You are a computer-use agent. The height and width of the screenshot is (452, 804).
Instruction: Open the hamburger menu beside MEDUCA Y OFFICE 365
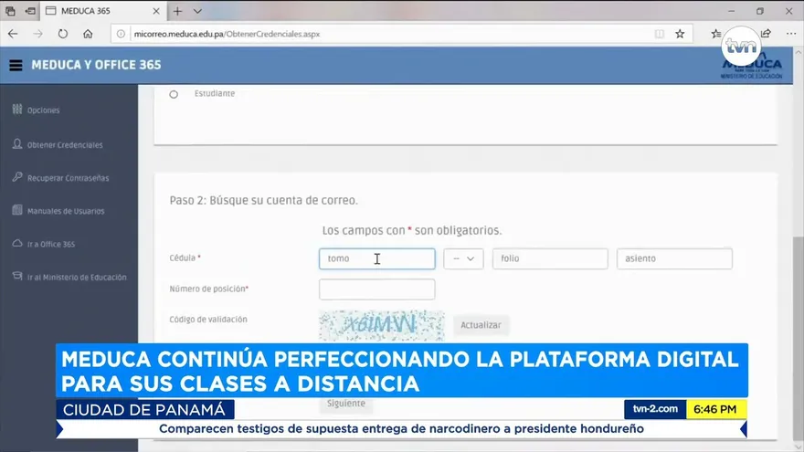(x=16, y=65)
